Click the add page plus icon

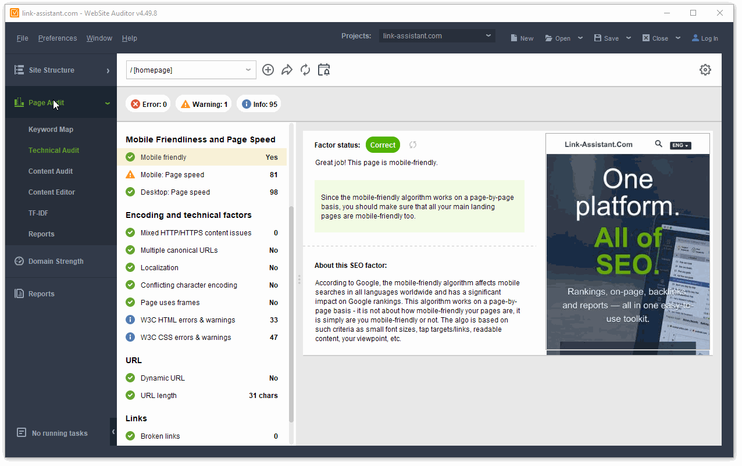[x=268, y=70]
